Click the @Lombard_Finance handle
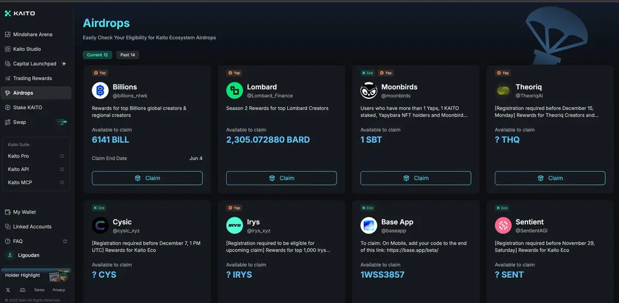The height and width of the screenshot is (303, 619). point(270,96)
